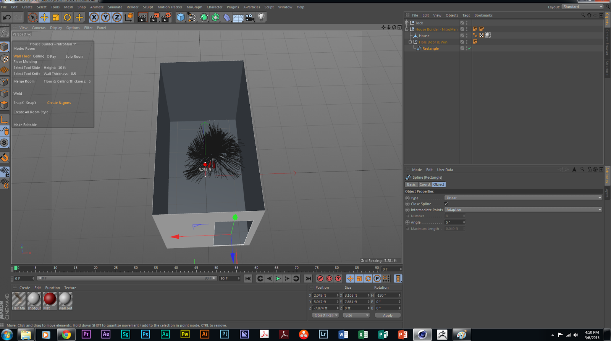Click Make Editable in House Builder panel
The height and width of the screenshot is (341, 611).
point(25,125)
